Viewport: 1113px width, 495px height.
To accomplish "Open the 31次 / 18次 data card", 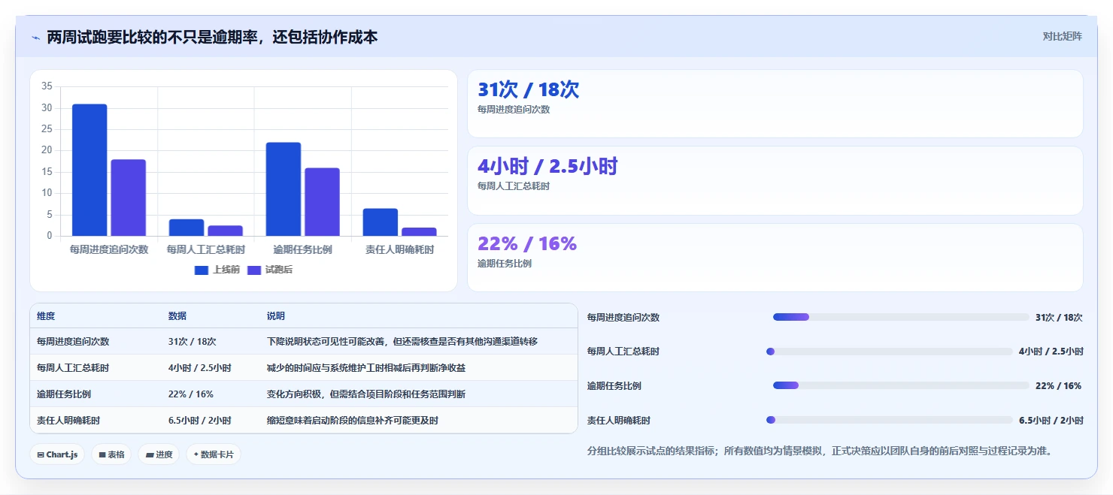I will click(775, 104).
